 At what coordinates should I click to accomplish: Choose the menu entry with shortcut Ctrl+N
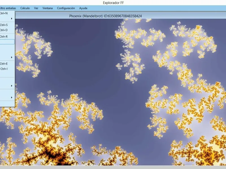7,13
